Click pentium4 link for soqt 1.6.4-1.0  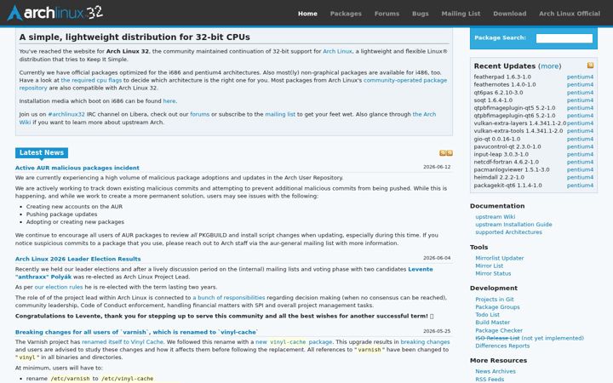[580, 100]
